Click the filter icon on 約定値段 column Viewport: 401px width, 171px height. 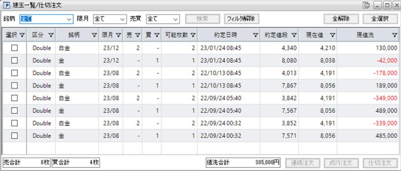coord(294,36)
